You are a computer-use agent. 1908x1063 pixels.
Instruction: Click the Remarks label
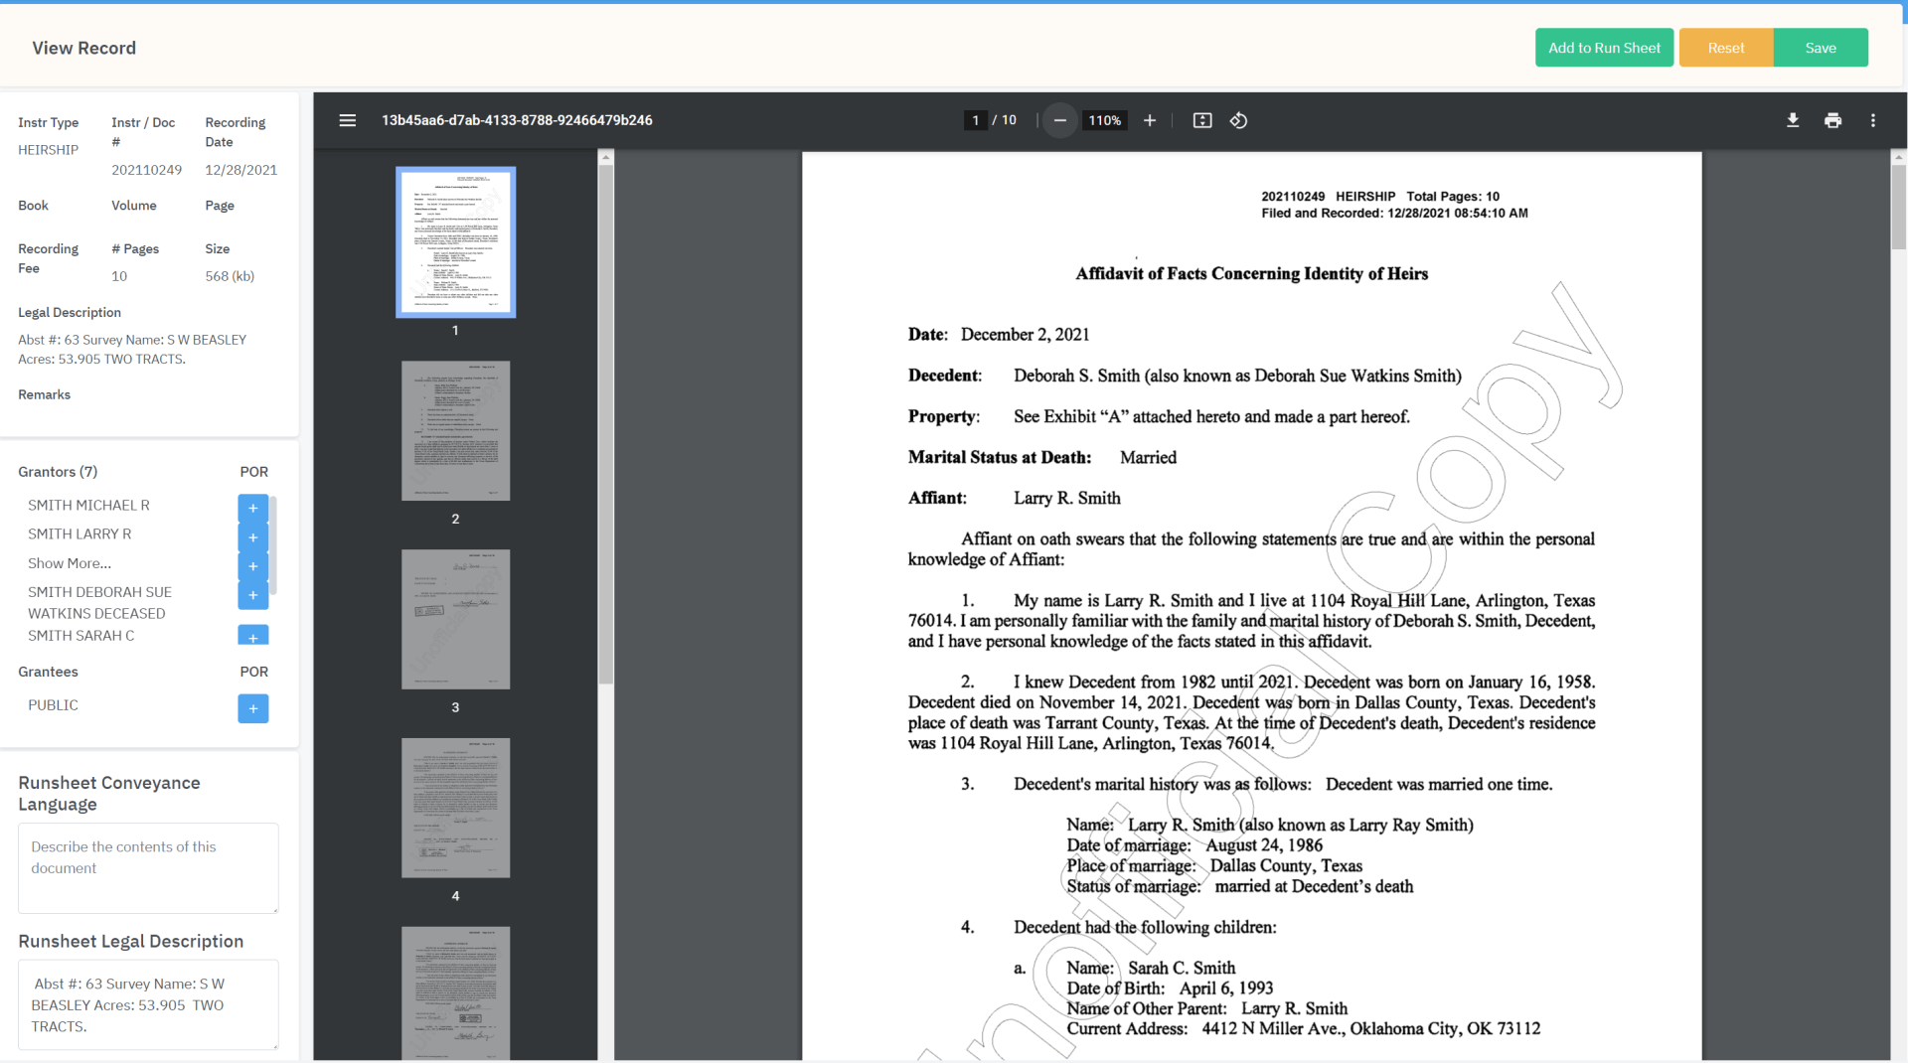[x=44, y=394]
